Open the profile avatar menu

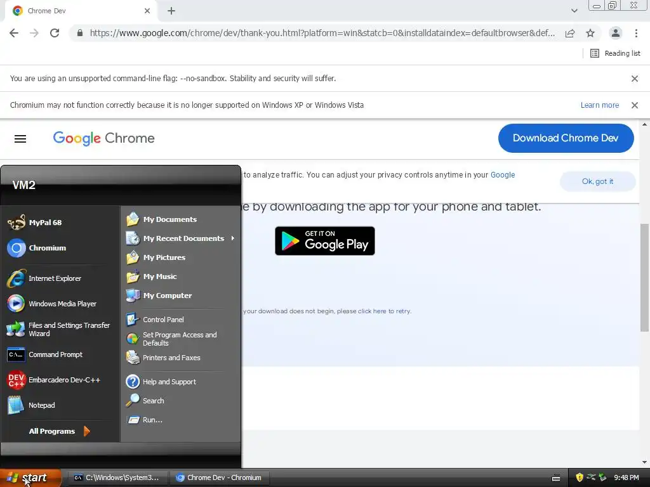[x=616, y=33]
